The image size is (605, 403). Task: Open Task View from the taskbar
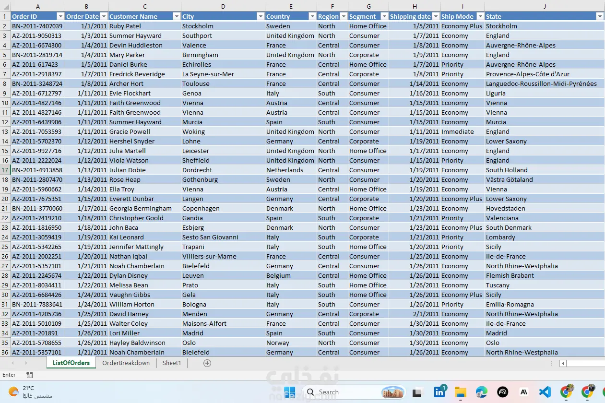(x=418, y=392)
